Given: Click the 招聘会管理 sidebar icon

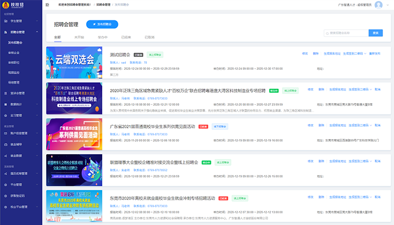Looking at the screenshot, I should 5,32.
